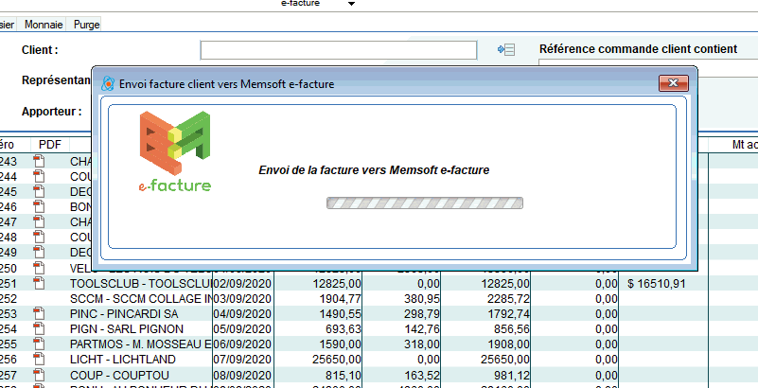Select amount cell 142,76
The height and width of the screenshot is (388, 758).
401,329
